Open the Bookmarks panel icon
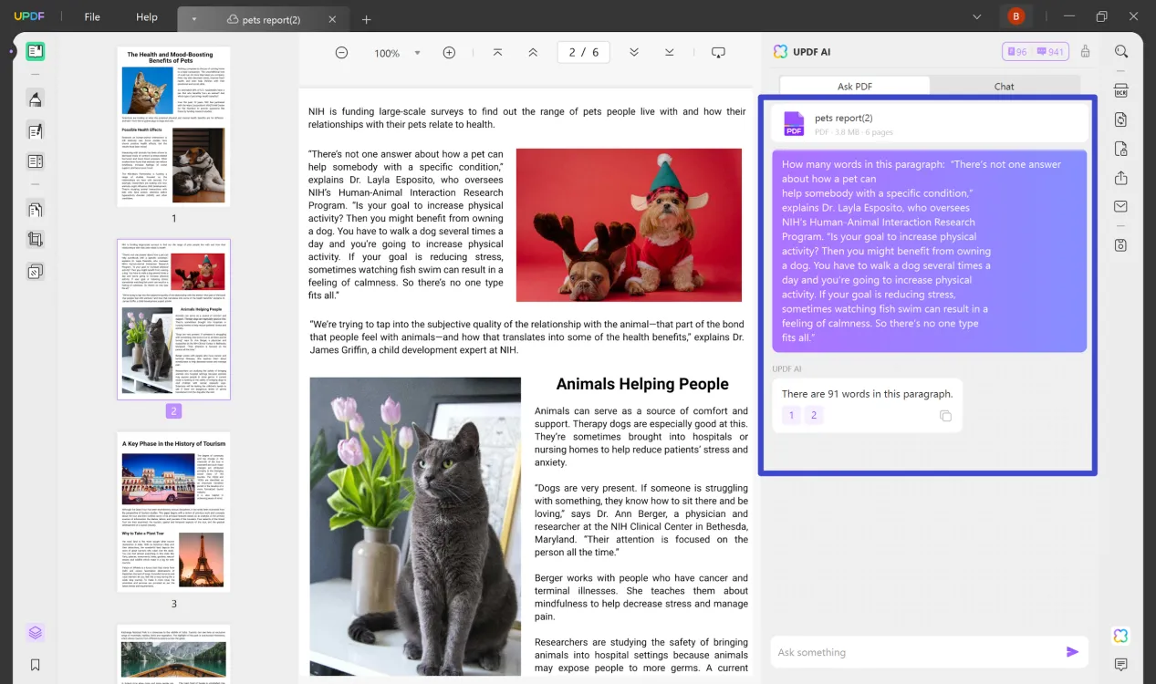 click(x=36, y=665)
